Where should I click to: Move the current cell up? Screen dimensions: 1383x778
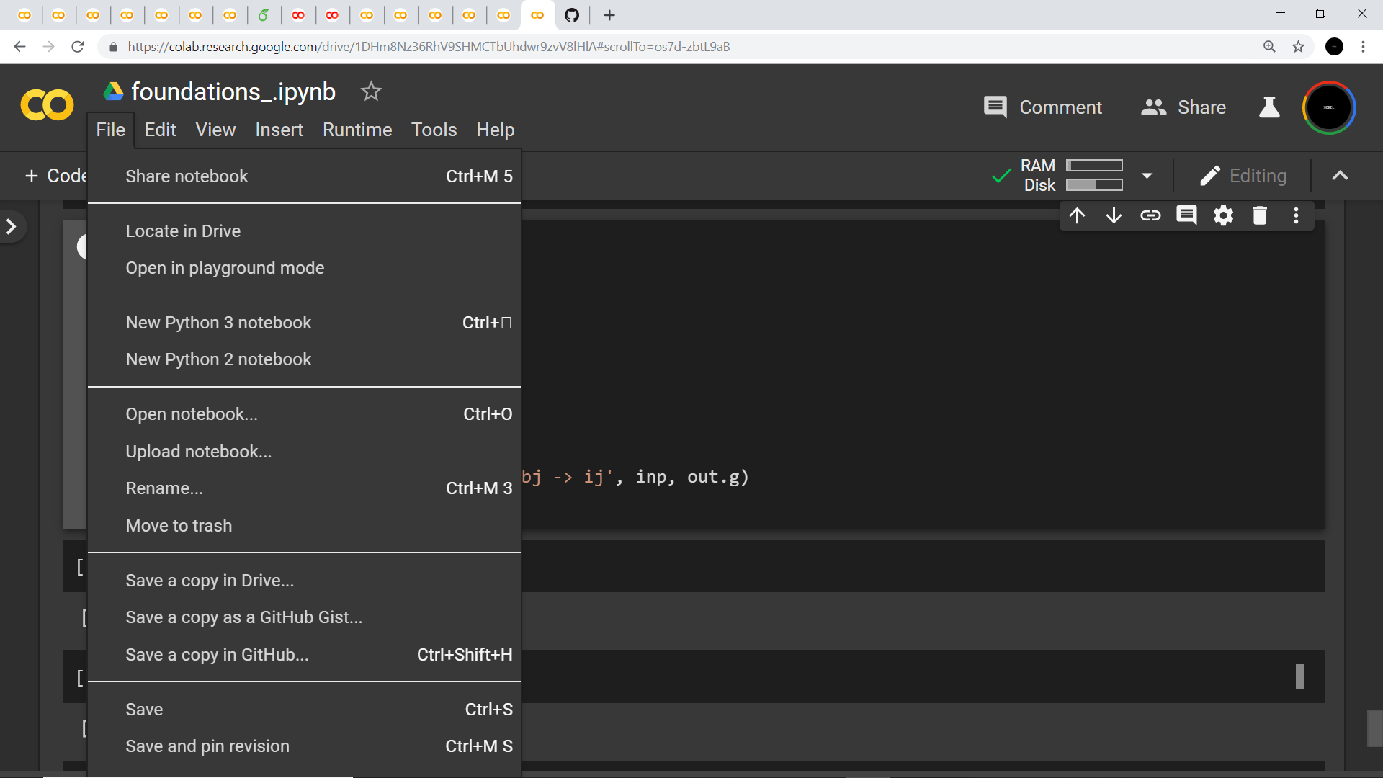(1078, 215)
